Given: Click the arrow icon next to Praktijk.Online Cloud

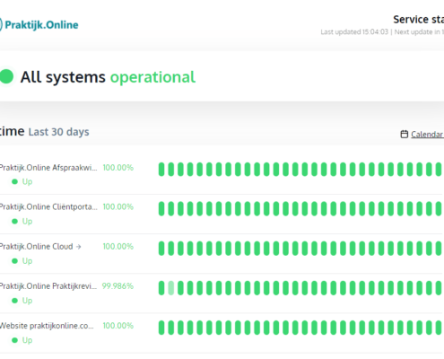Looking at the screenshot, I should [x=78, y=247].
